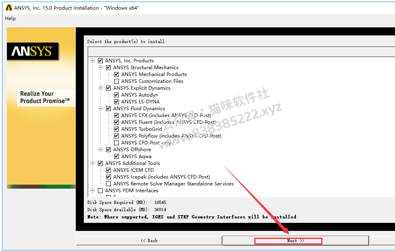Uncheck ANSYS Explicit Dynamics checkbox

108,88
